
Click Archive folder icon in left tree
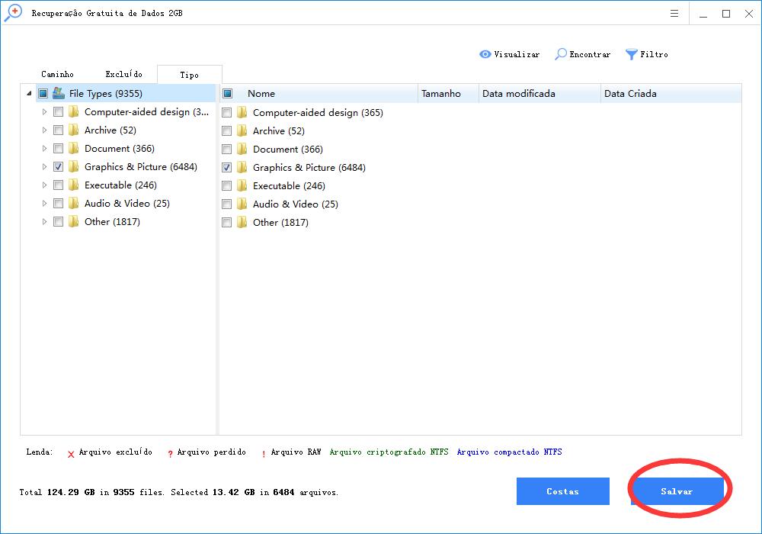[x=74, y=130]
